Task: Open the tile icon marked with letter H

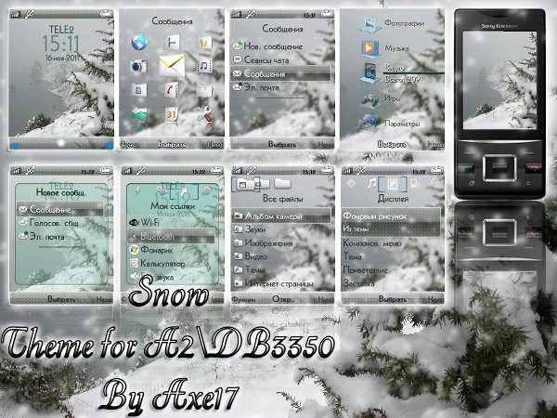Action: [x=172, y=43]
